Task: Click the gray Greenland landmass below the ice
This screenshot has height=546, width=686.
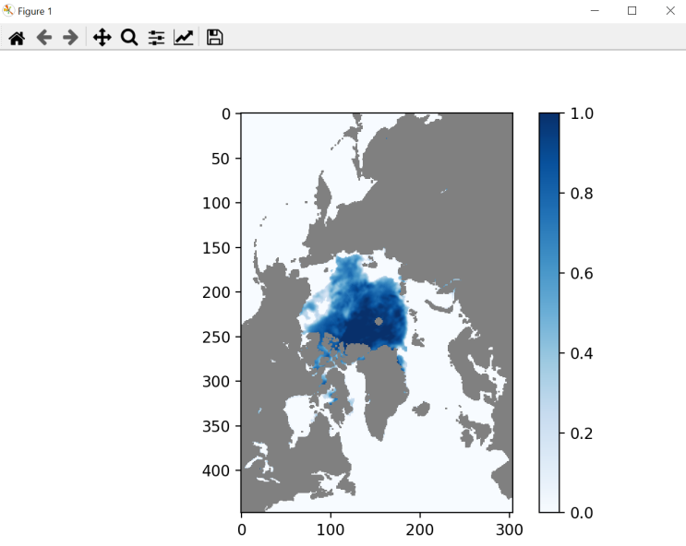Action: click(377, 387)
